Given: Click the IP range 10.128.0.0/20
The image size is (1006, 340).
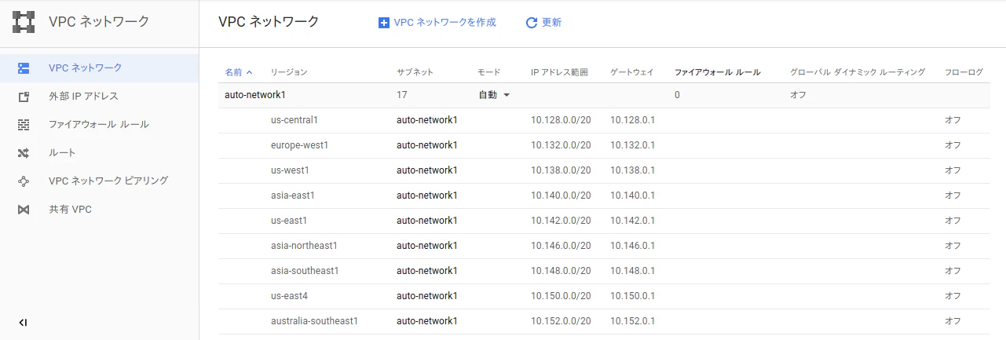Looking at the screenshot, I should point(561,120).
